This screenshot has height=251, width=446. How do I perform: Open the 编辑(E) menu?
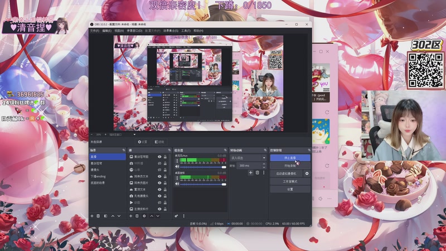(107, 31)
